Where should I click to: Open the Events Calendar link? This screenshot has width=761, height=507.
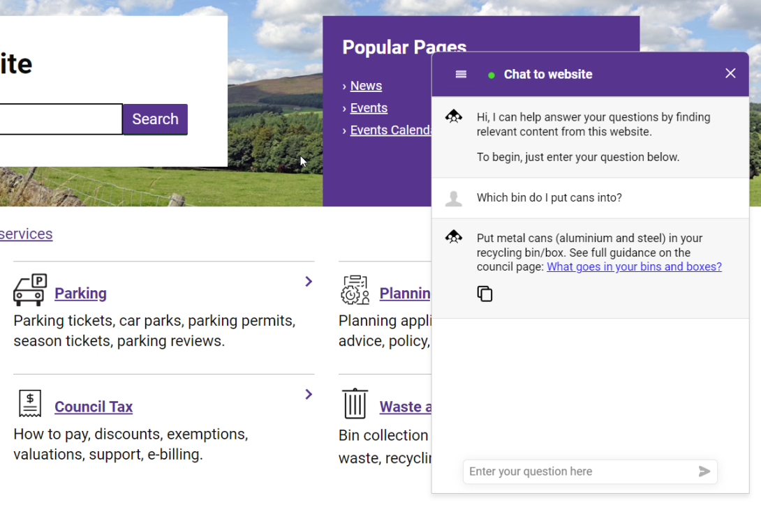(x=391, y=130)
